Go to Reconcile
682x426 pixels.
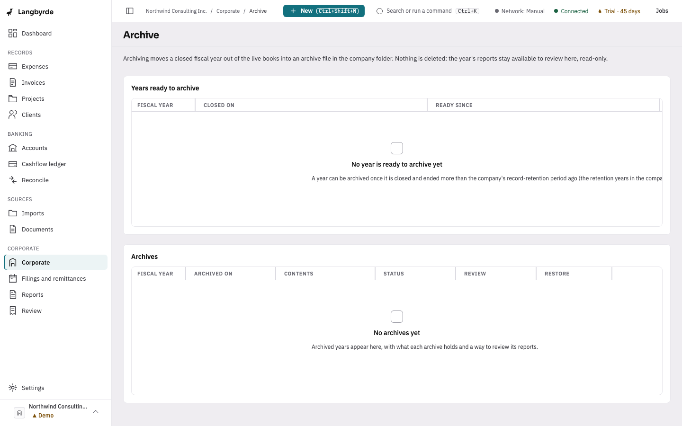pos(55,180)
